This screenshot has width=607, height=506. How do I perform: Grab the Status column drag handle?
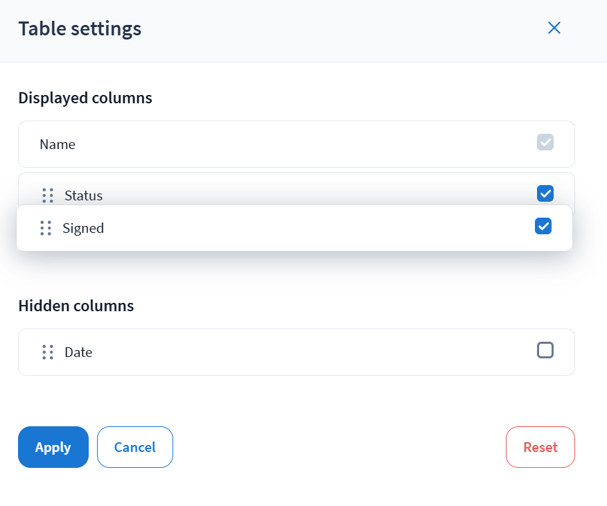point(48,195)
